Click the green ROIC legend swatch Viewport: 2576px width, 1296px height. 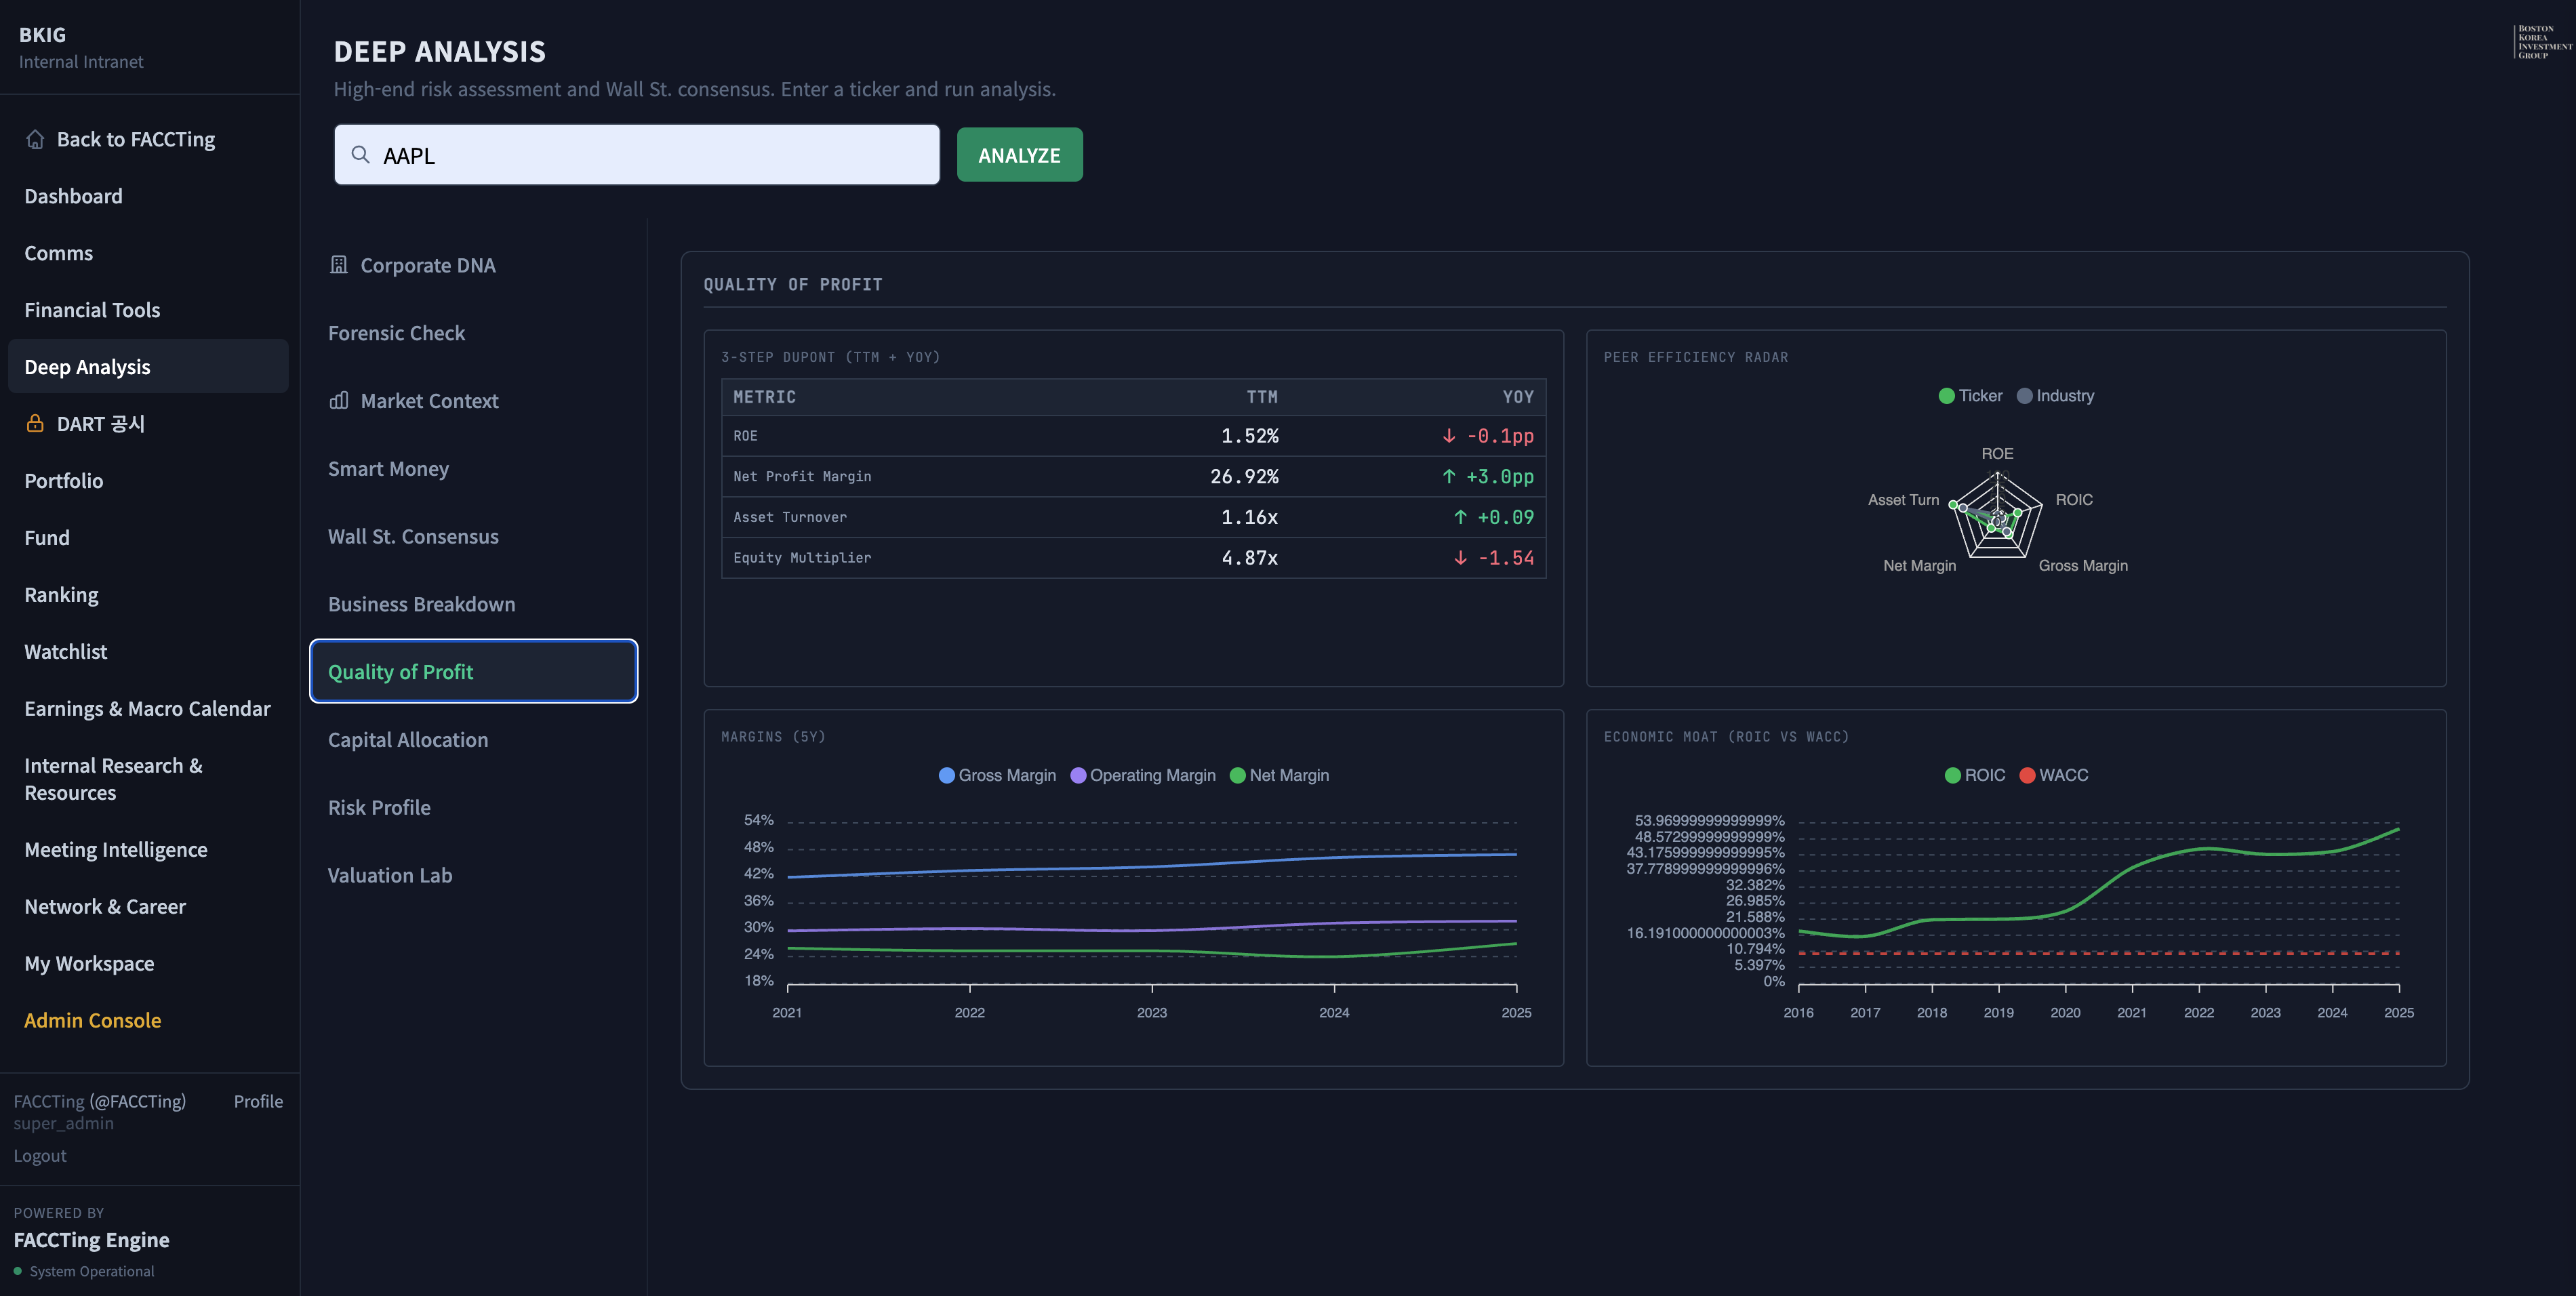point(1952,775)
